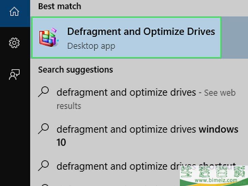Click magnifier icon beside 'shortcut' suggestion

pos(44,166)
